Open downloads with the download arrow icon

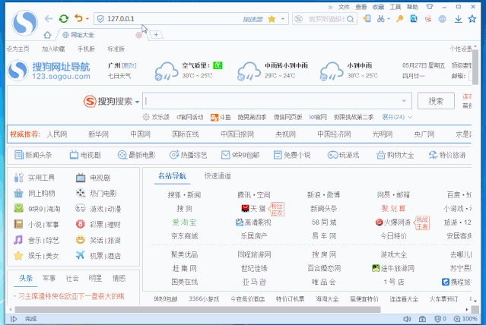458,19
